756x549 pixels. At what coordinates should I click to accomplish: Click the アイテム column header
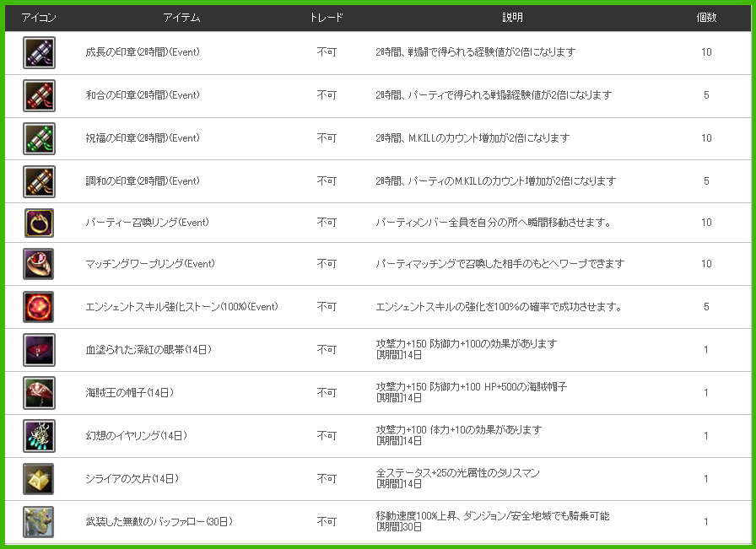point(181,18)
